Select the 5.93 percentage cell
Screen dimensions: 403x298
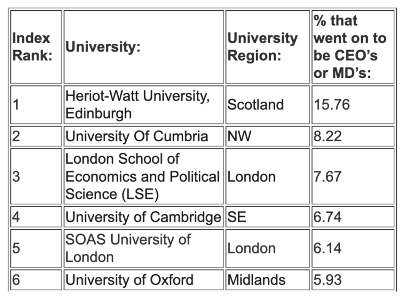tap(353, 280)
